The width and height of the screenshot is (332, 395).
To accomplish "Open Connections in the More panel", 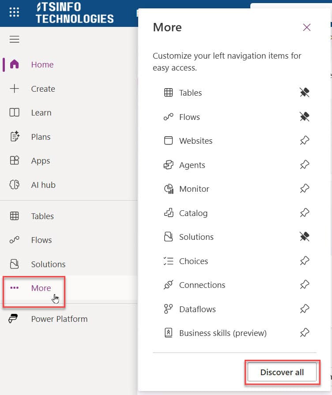I will 202,285.
